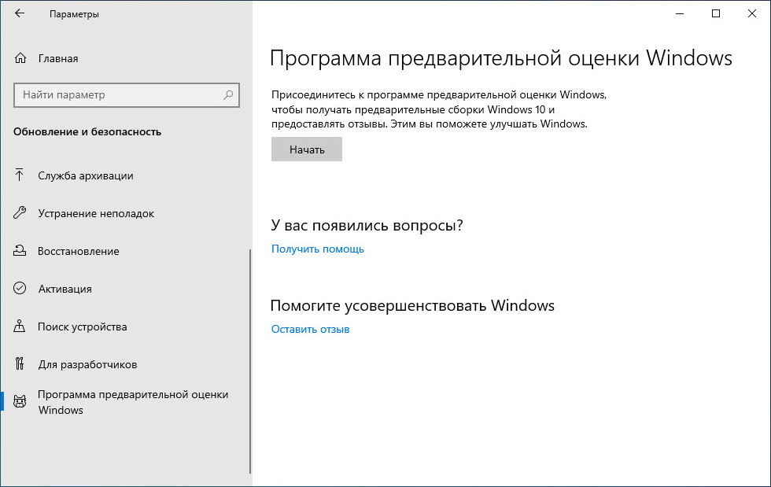771x487 pixels.
Task: Click the Activation checkmark circle icon
Action: tap(20, 288)
